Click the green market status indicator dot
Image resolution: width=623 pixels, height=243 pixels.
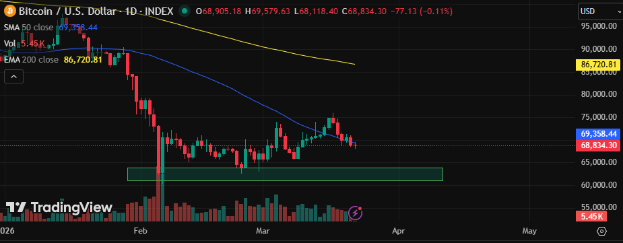coord(184,11)
